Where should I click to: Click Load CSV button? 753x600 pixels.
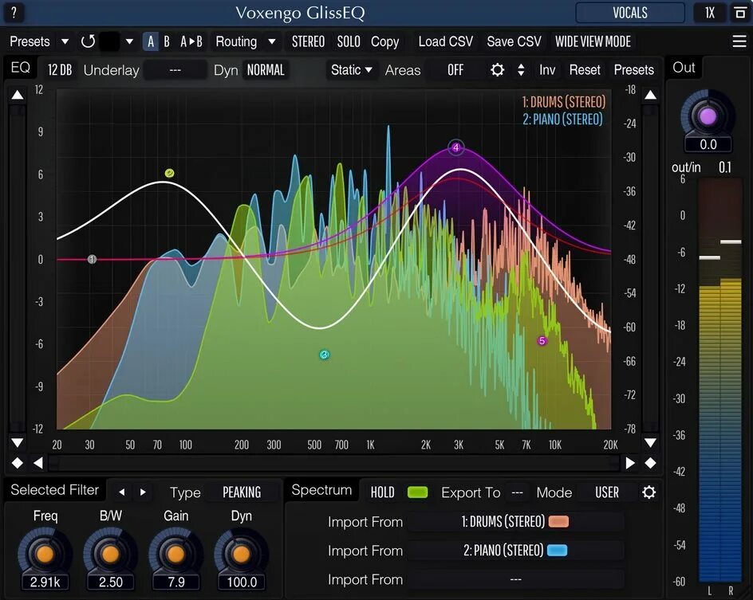(446, 41)
